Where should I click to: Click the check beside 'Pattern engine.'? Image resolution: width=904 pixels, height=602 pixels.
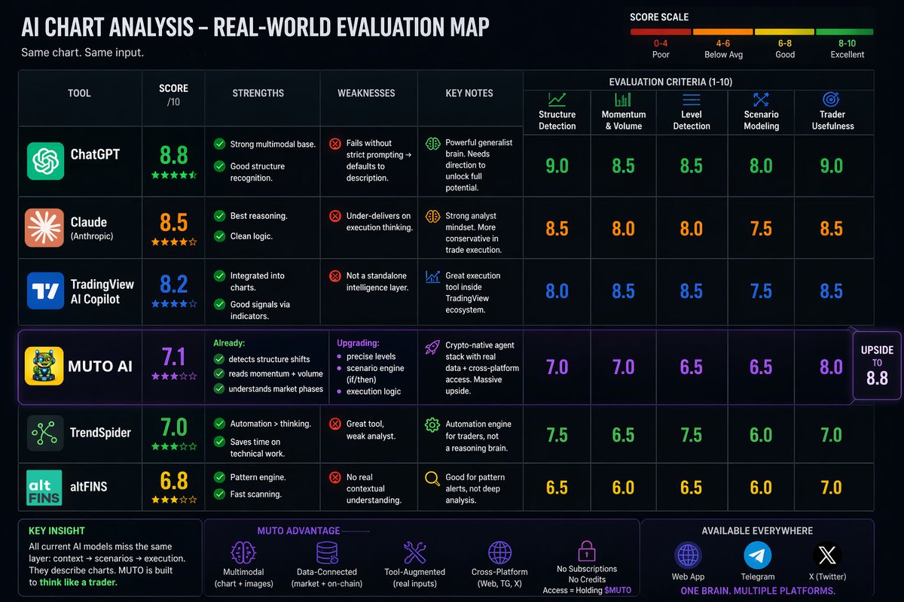(x=219, y=477)
